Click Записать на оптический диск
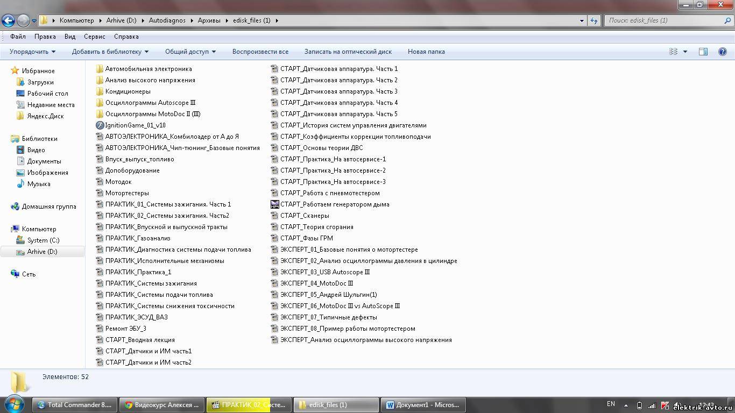Screen dimensions: 735x413 pos(348,52)
